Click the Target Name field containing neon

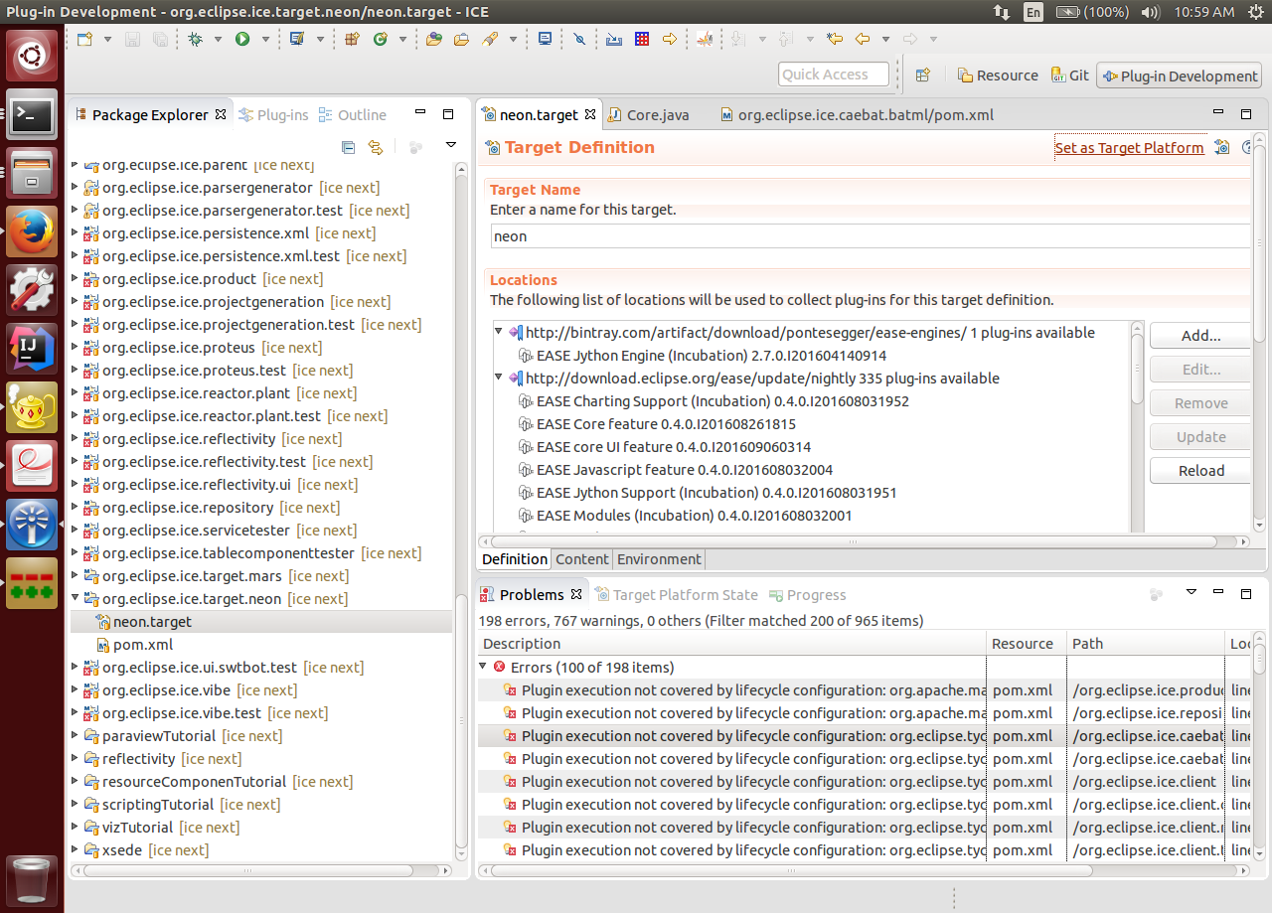coord(871,236)
